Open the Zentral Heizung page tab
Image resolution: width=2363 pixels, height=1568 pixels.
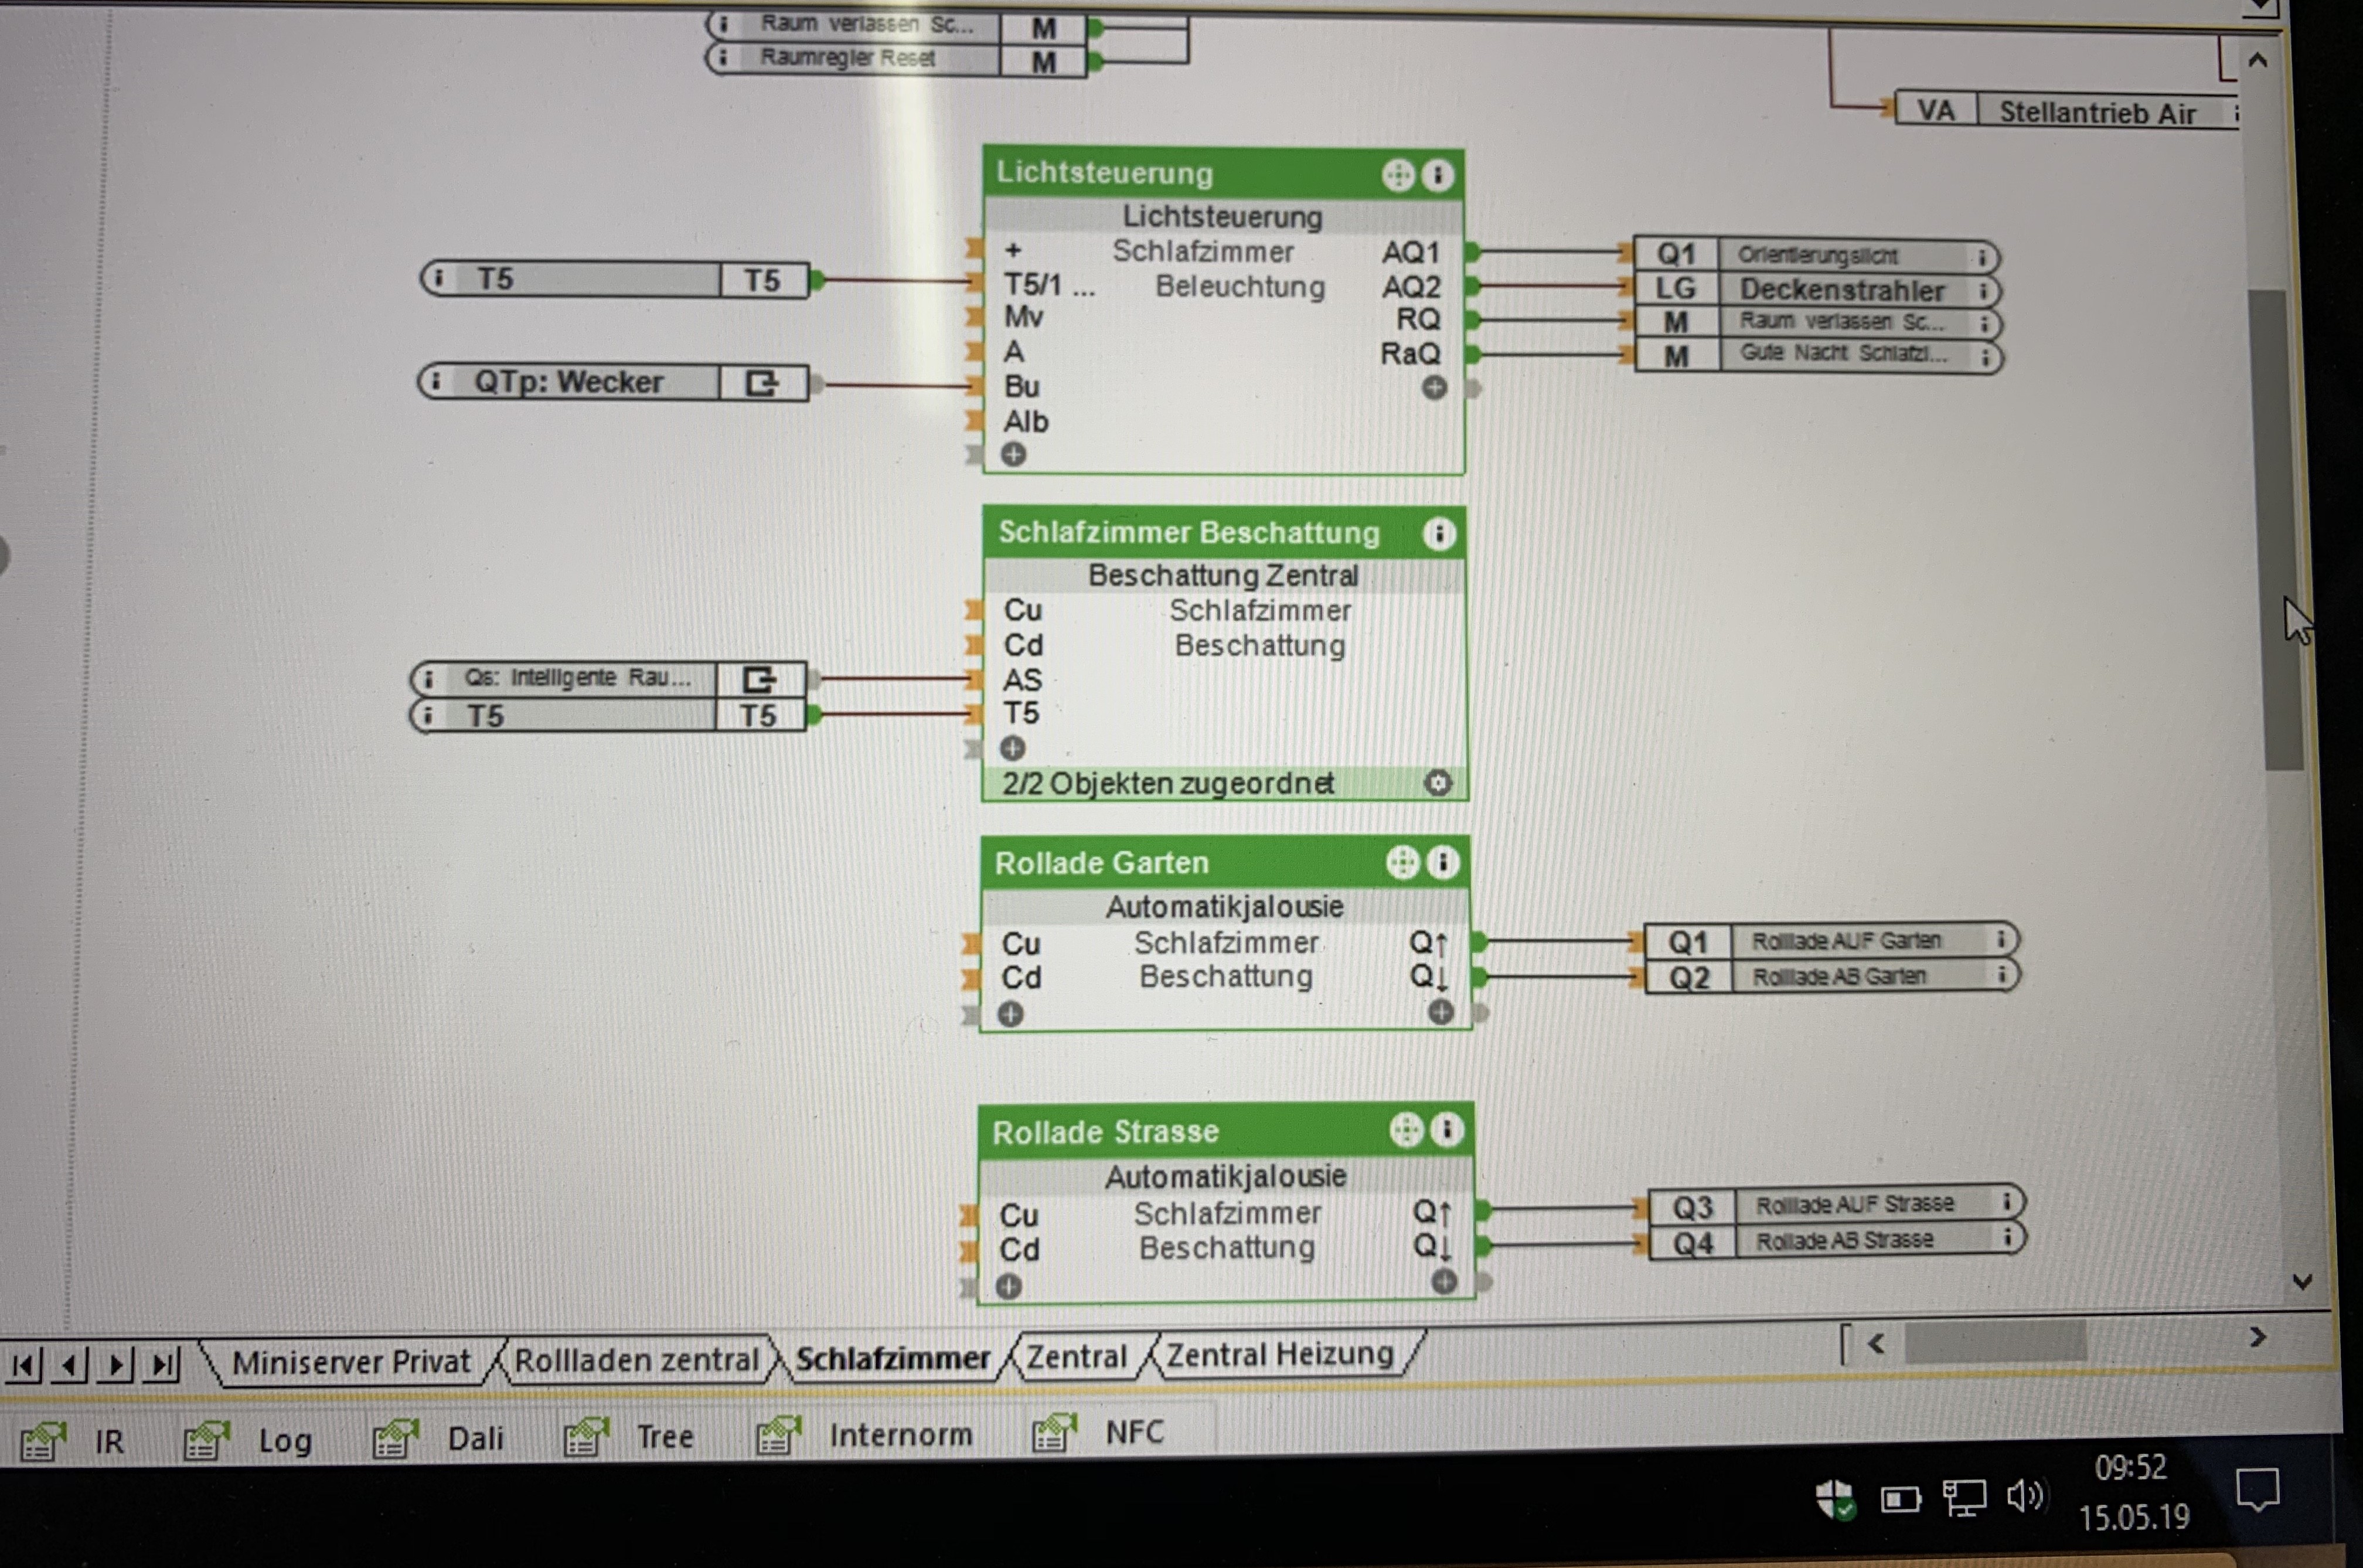click(1279, 1354)
